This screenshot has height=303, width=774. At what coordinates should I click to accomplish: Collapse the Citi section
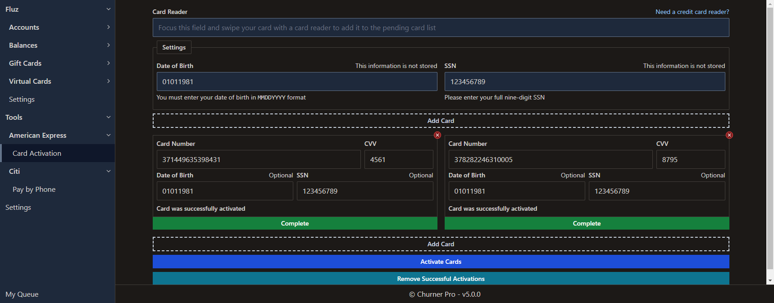click(108, 171)
